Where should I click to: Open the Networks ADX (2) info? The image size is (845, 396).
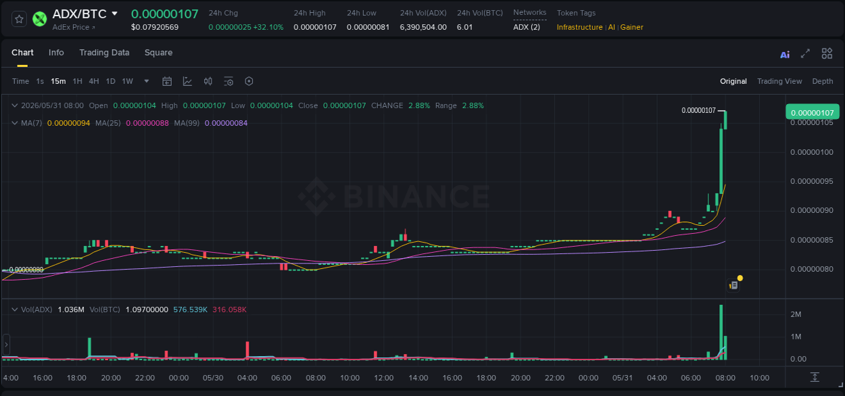coord(527,27)
